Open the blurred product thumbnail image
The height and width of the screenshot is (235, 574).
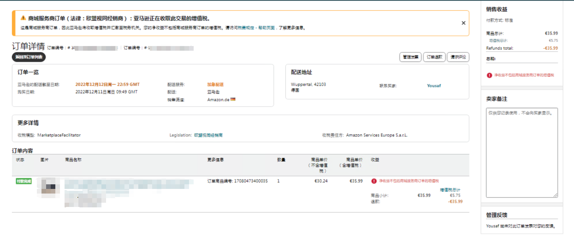[x=48, y=187]
